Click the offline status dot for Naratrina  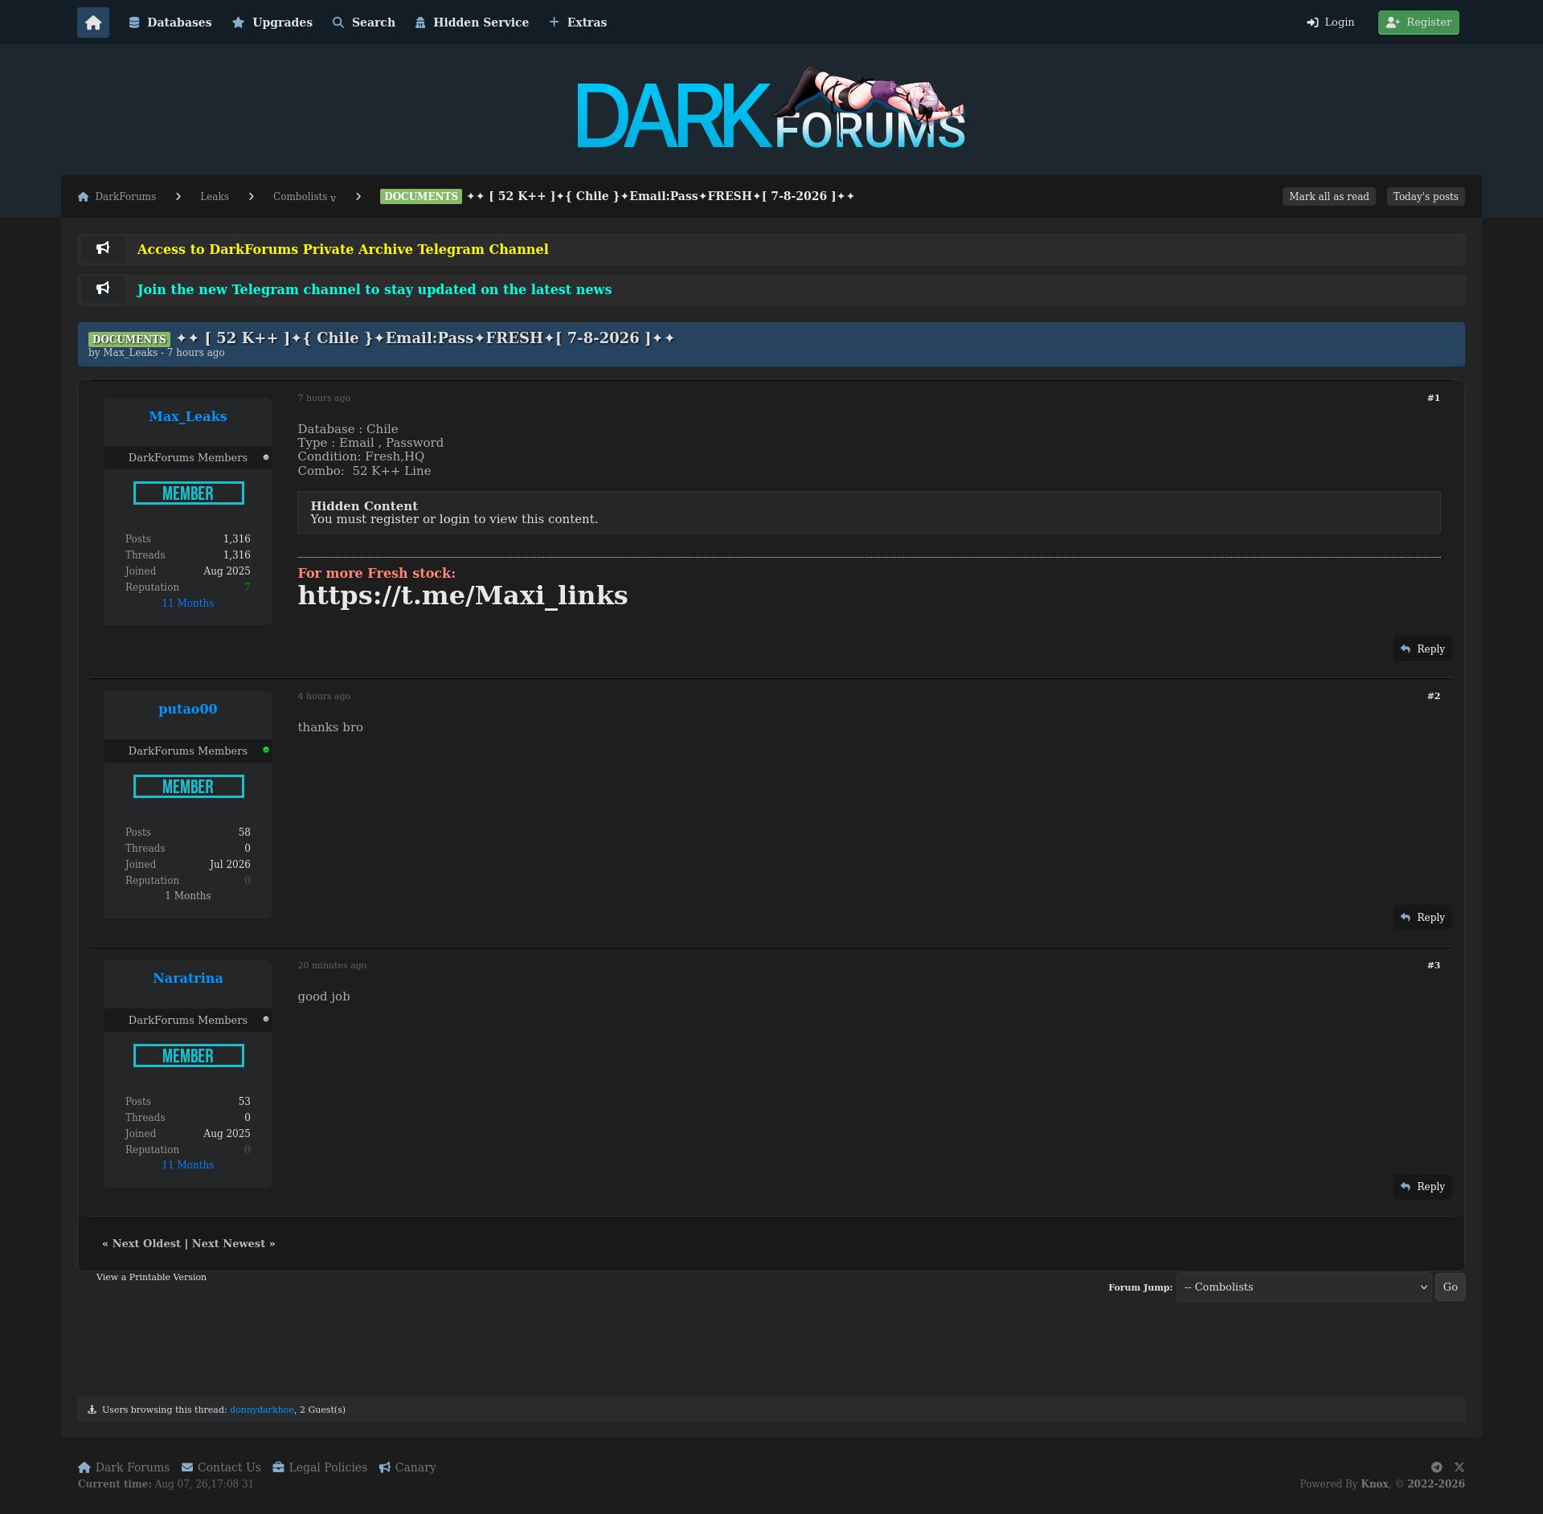click(266, 1020)
